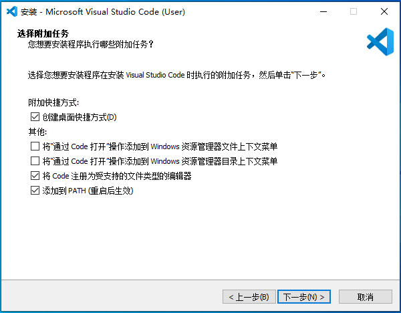Toggle 添加到 PATH (重启后生效) checkbox
The image size is (401, 313).
[x=35, y=191]
